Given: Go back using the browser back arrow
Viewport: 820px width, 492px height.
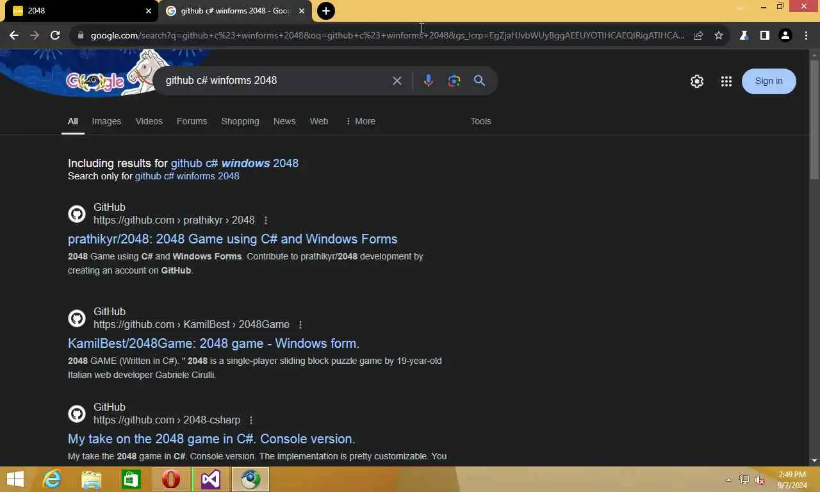Looking at the screenshot, I should click(14, 35).
